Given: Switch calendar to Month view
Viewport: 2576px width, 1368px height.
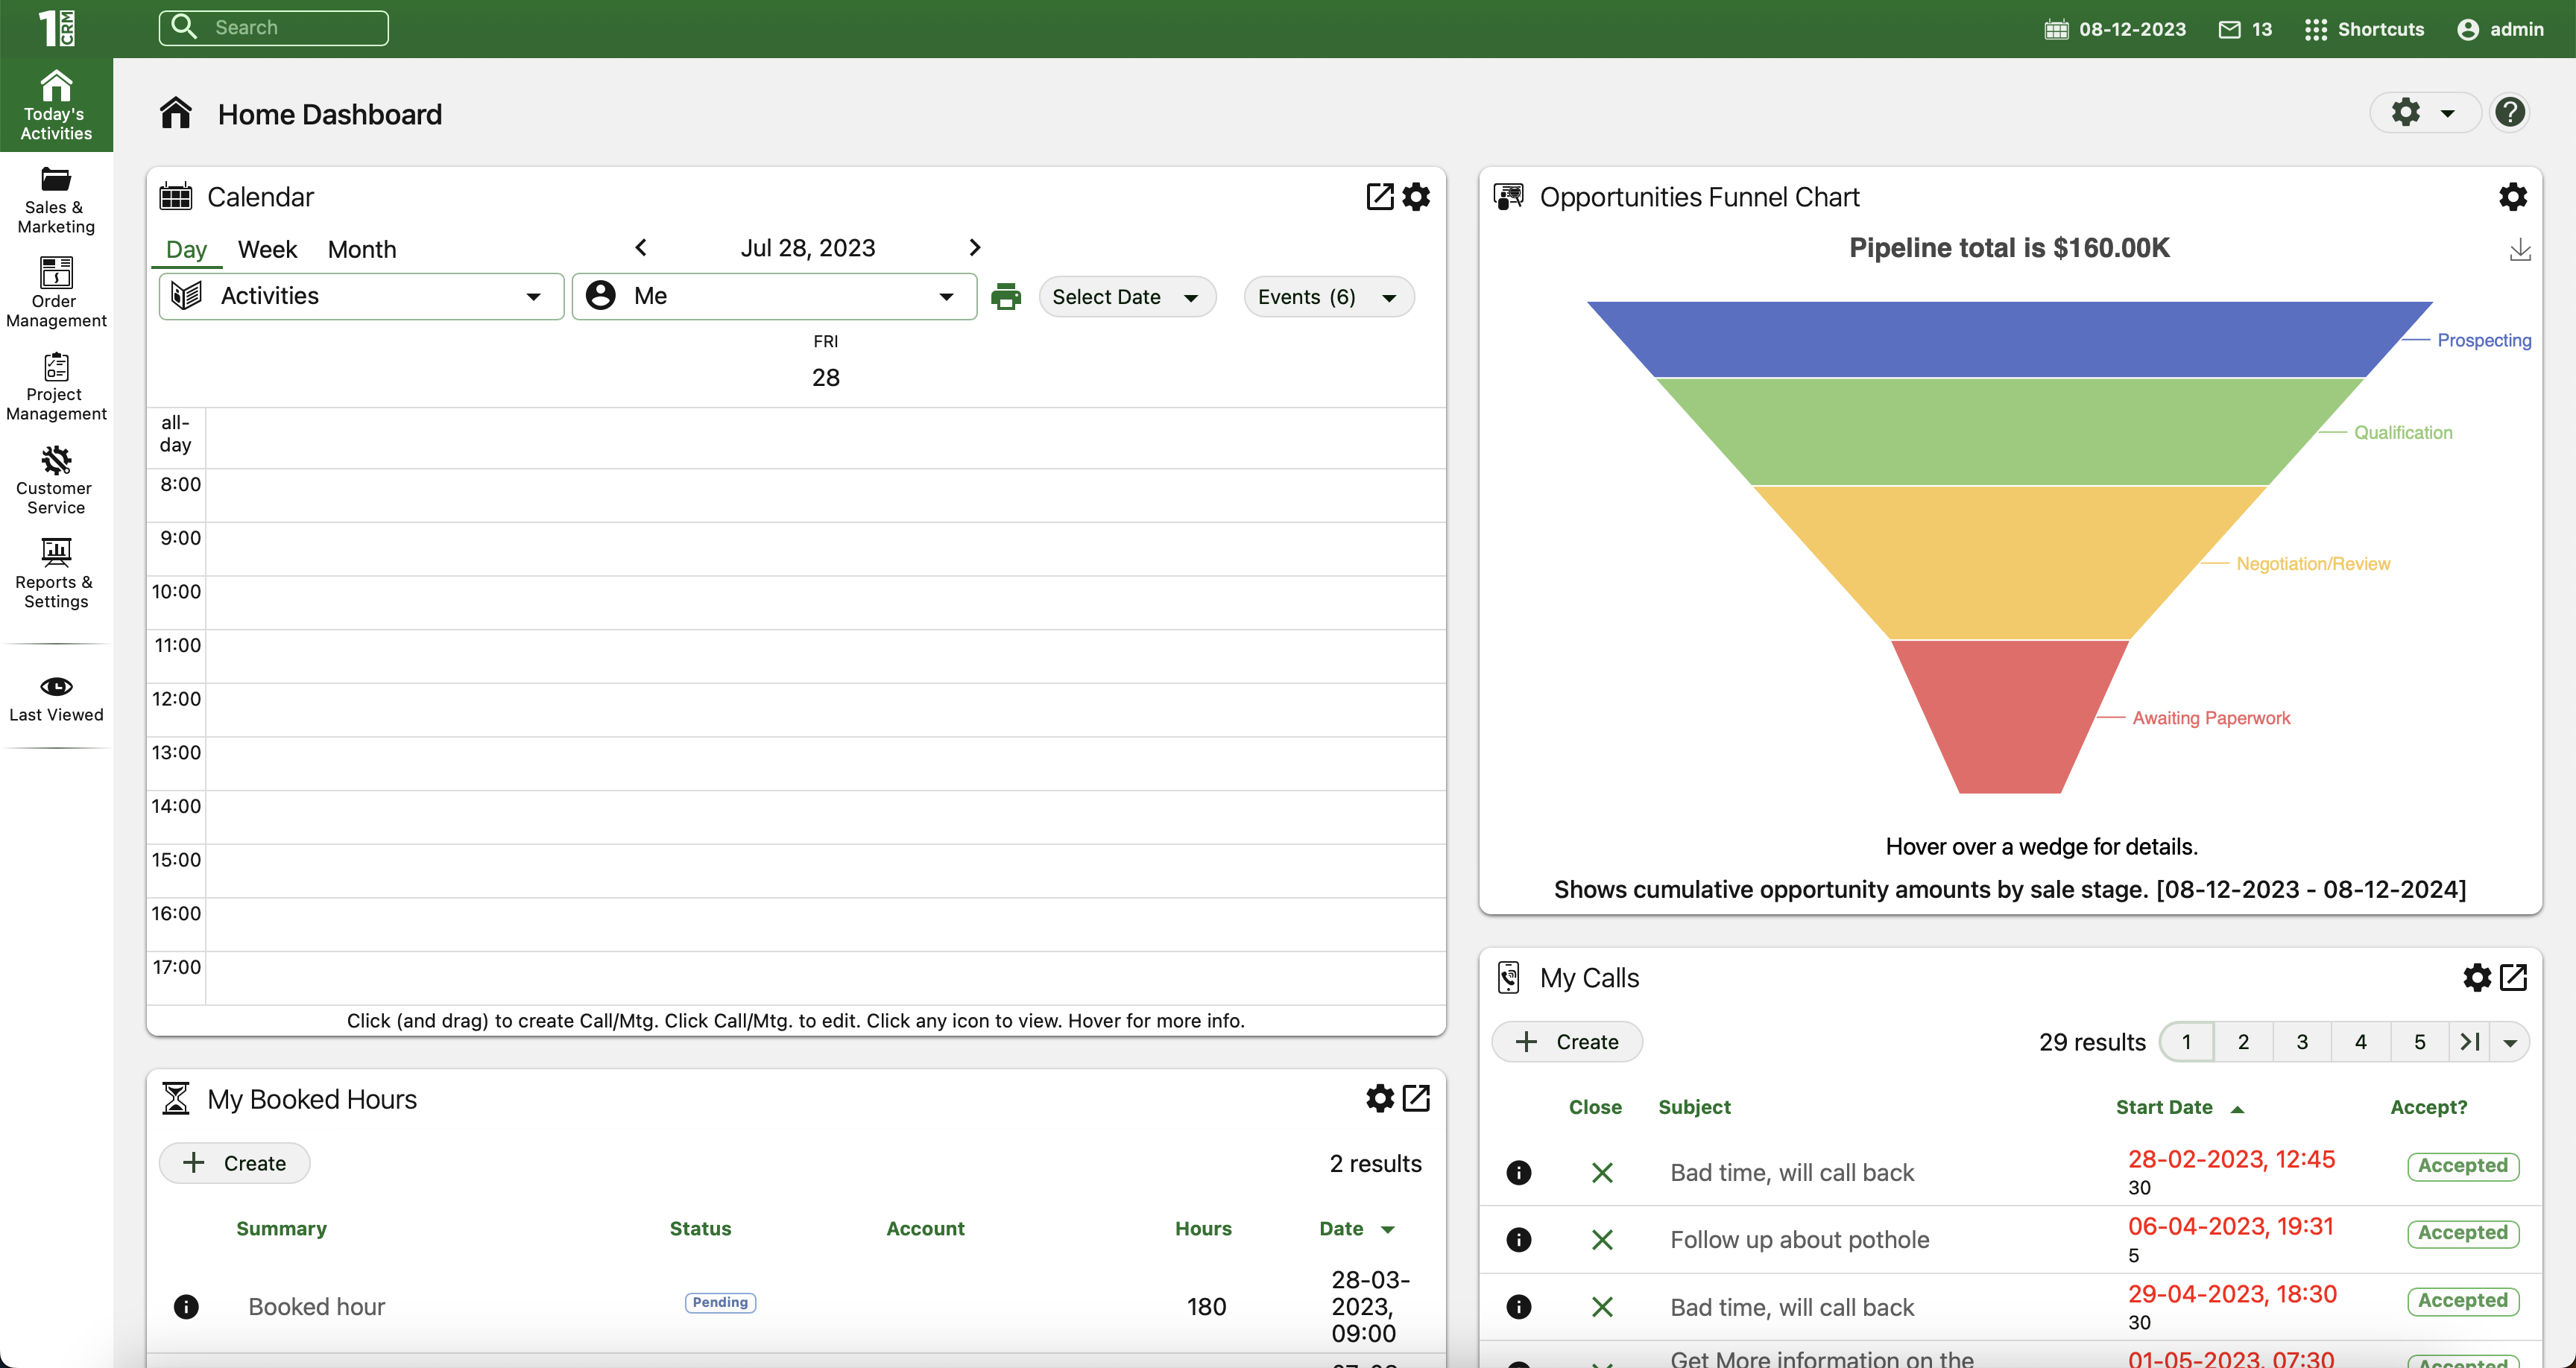Looking at the screenshot, I should [362, 249].
